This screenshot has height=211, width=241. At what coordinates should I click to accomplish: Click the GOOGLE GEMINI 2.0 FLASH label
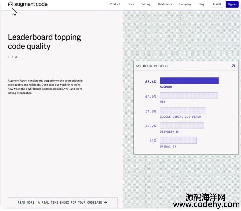coord(180,117)
